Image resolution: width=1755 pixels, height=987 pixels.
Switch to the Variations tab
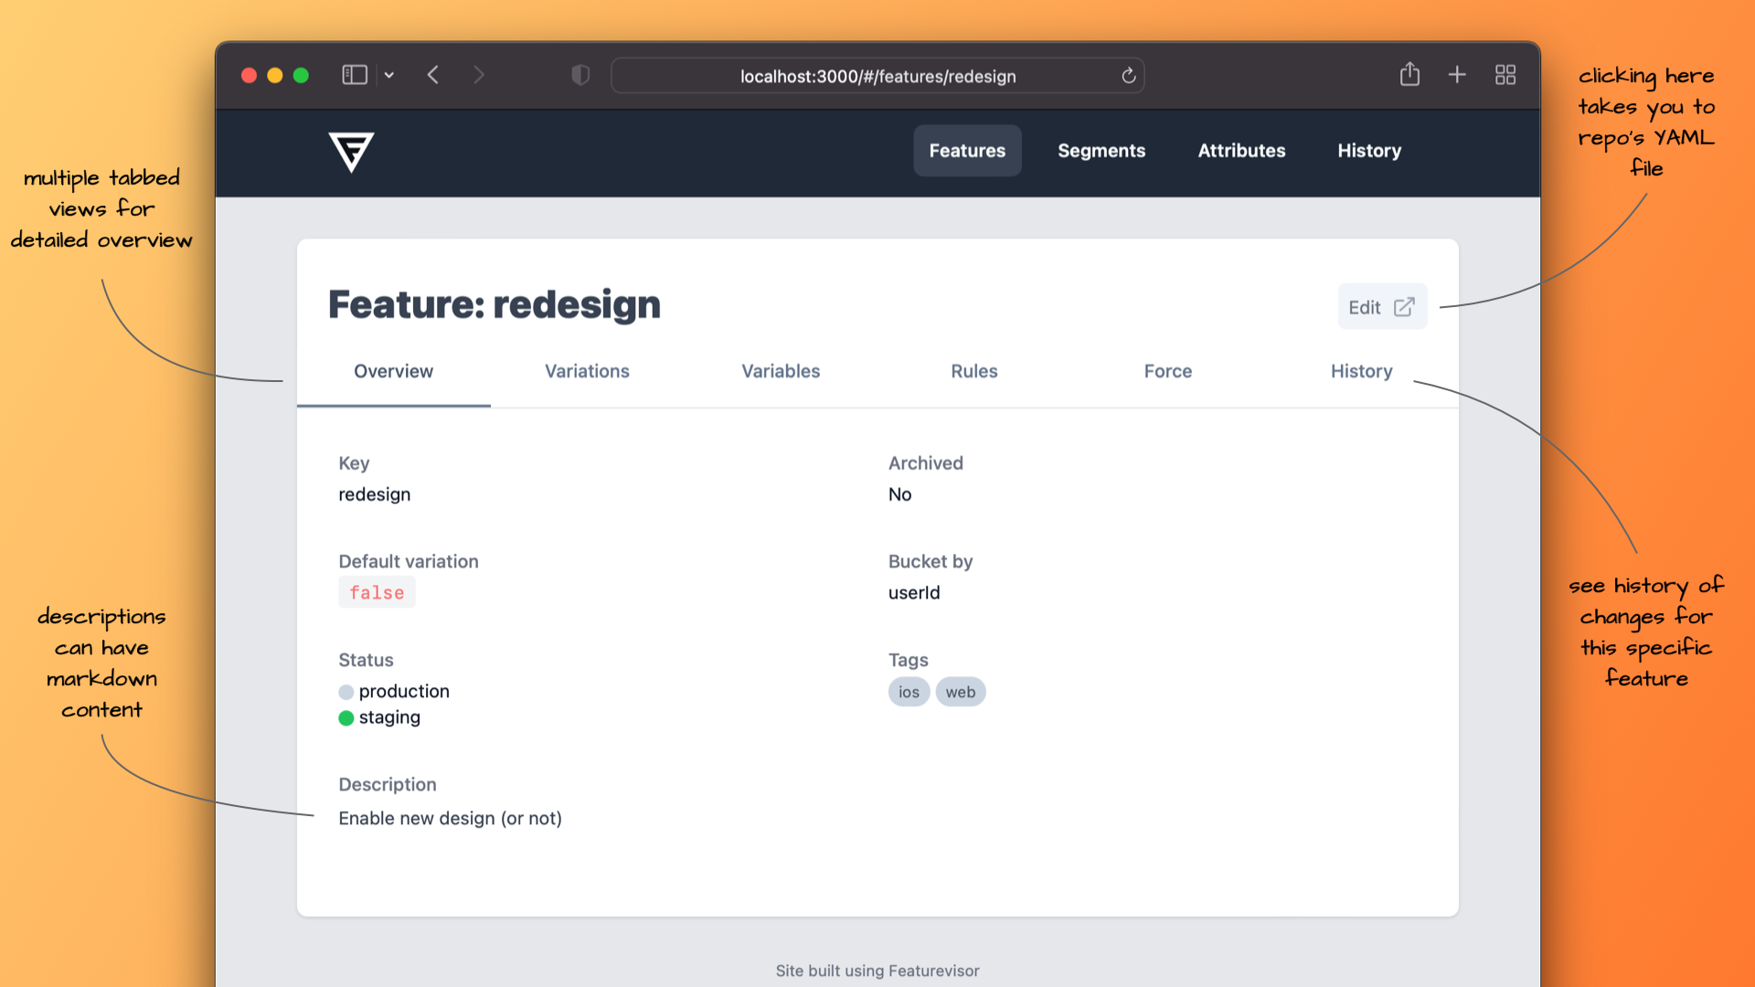tap(587, 371)
